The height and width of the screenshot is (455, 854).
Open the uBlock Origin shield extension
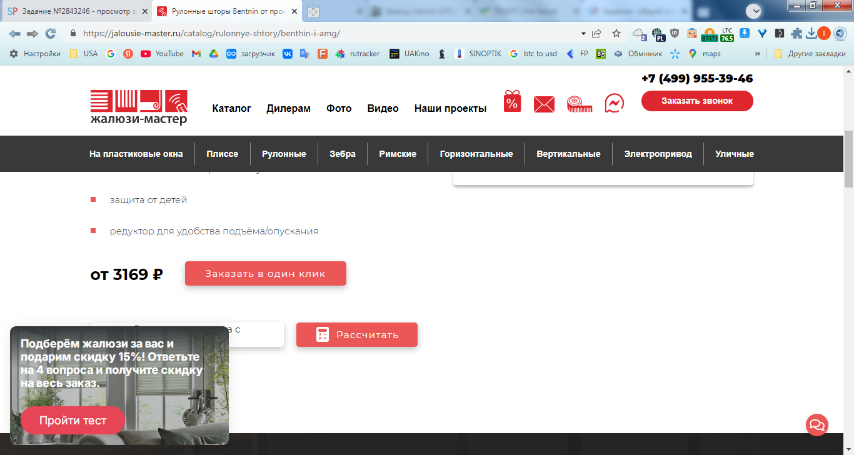(x=675, y=33)
